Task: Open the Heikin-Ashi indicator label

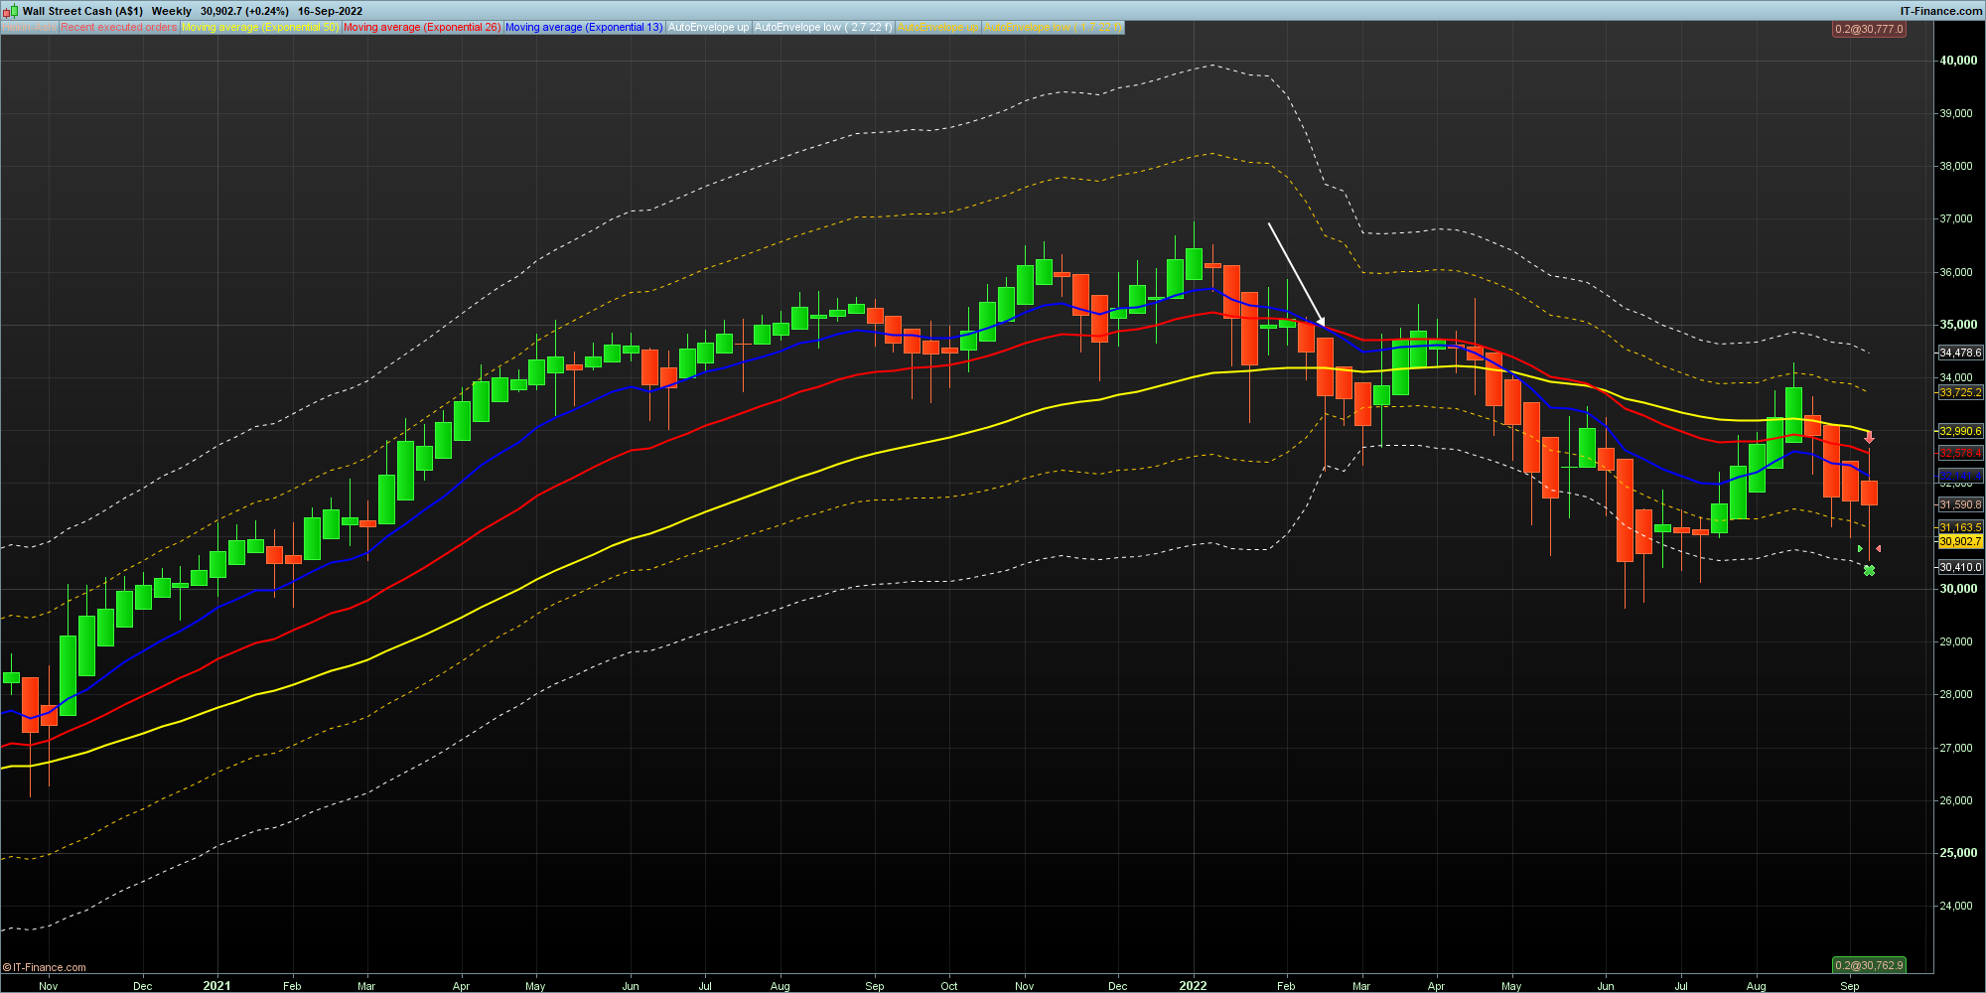Action: [x=29, y=28]
